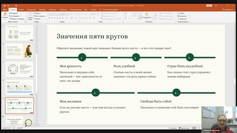This screenshot has height=133, width=237.
Task: Open the Заливка фигуры shape fill dropdown
Action: tap(167, 13)
